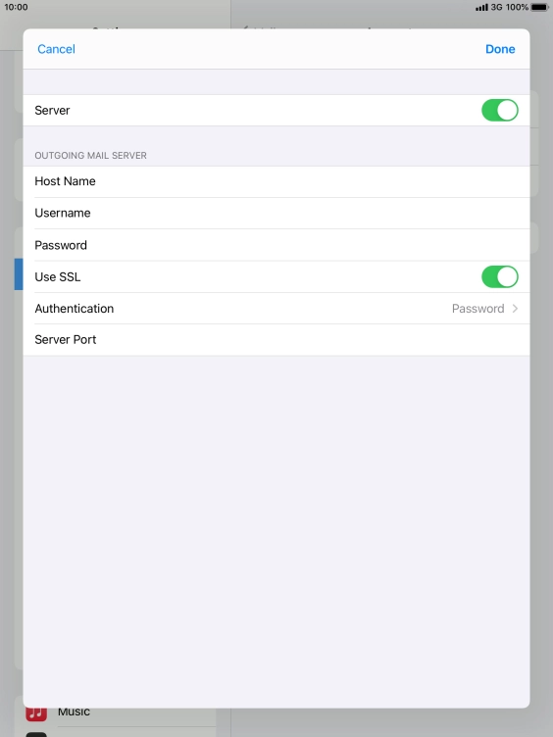Screen dimensions: 553x737
Task: Tap the 10:00 clock in status bar
Action: pos(16,7)
